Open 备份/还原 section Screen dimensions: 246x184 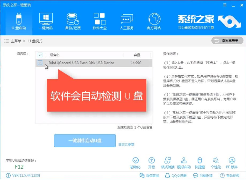(x=73, y=22)
